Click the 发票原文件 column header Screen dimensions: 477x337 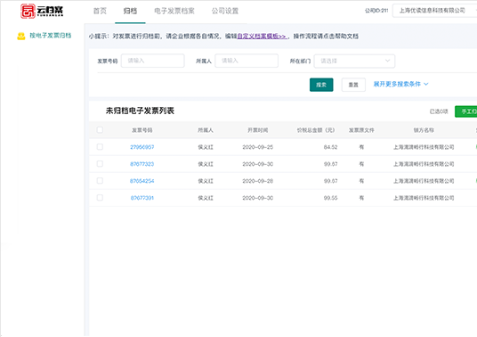361,130
